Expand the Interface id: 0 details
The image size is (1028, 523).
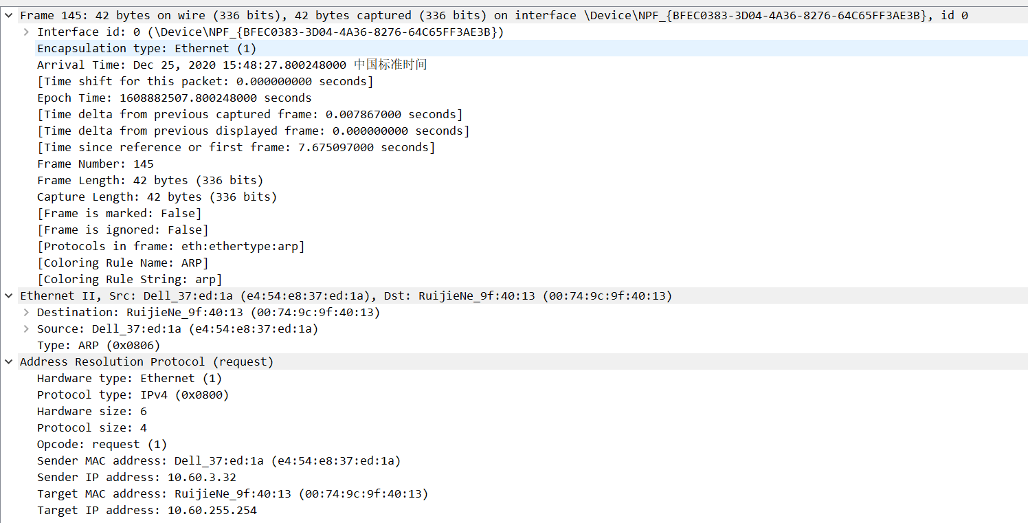(26, 32)
